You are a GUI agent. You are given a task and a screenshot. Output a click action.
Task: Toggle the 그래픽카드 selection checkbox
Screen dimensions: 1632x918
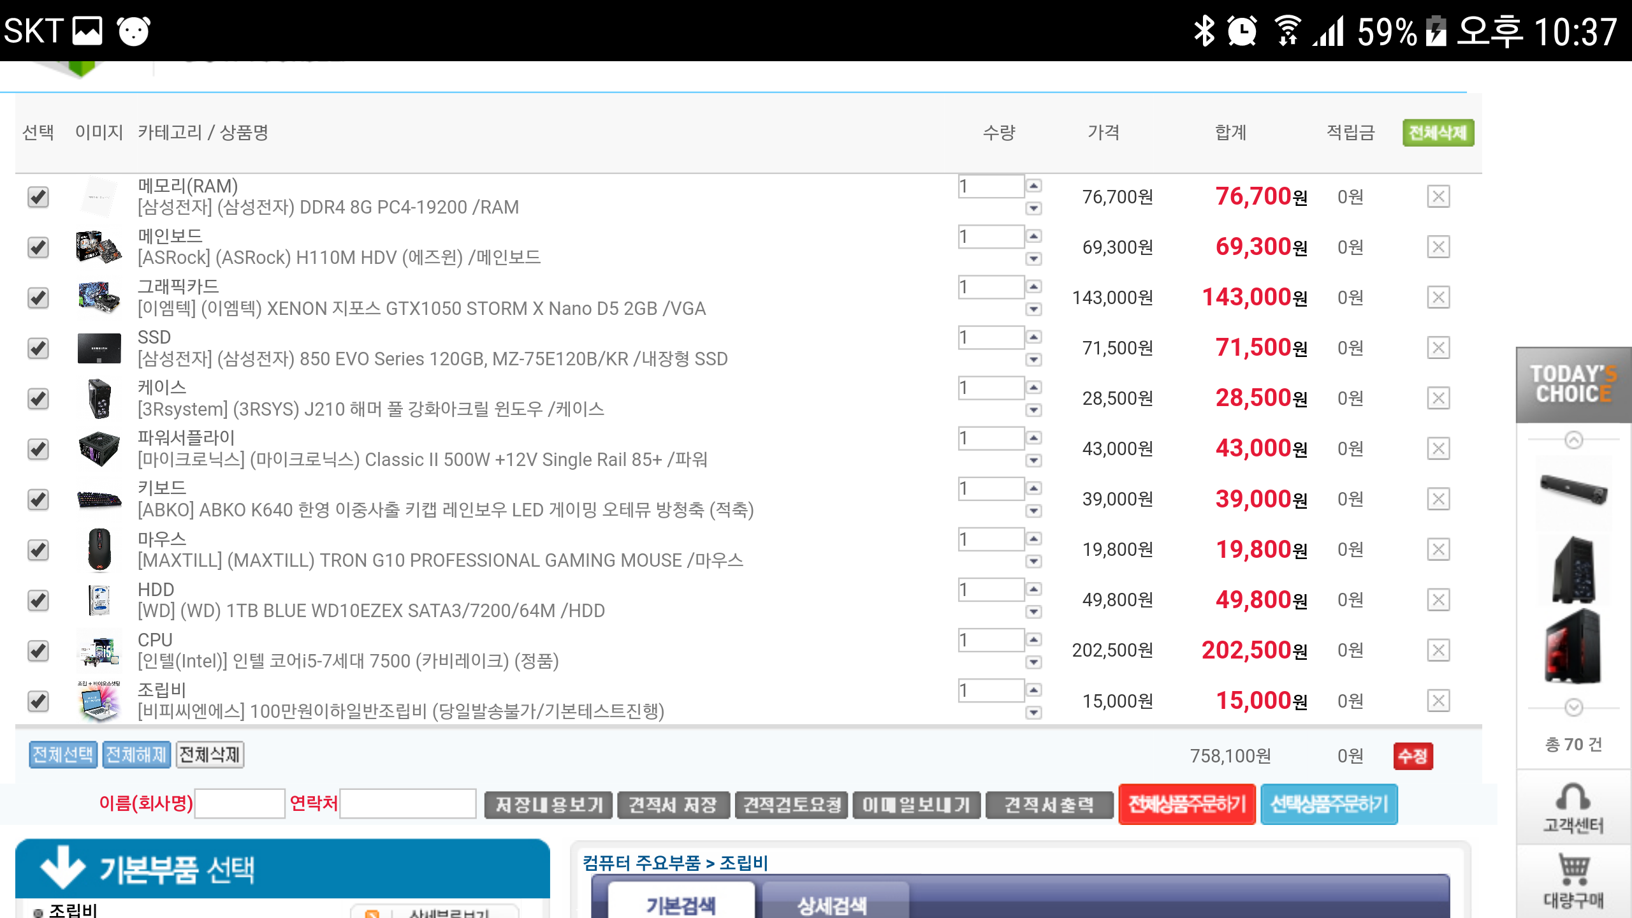tap(38, 297)
